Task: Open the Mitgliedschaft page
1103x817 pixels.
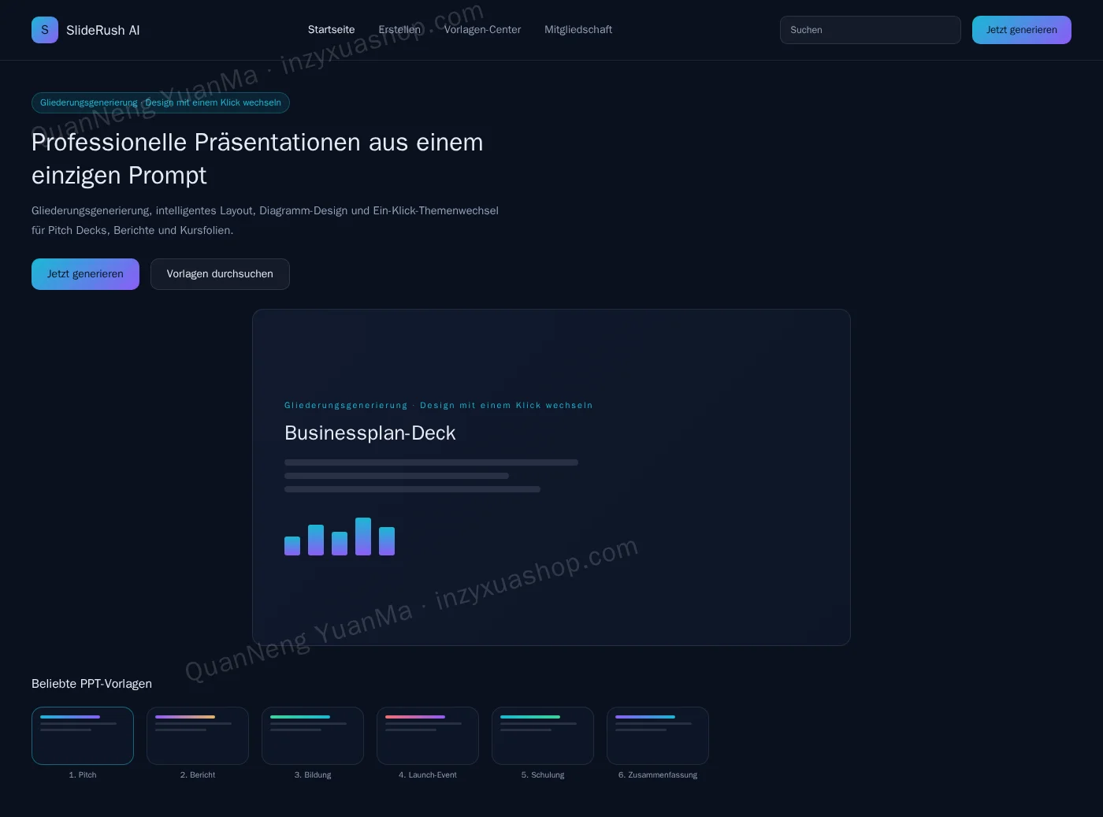Action: (x=578, y=30)
